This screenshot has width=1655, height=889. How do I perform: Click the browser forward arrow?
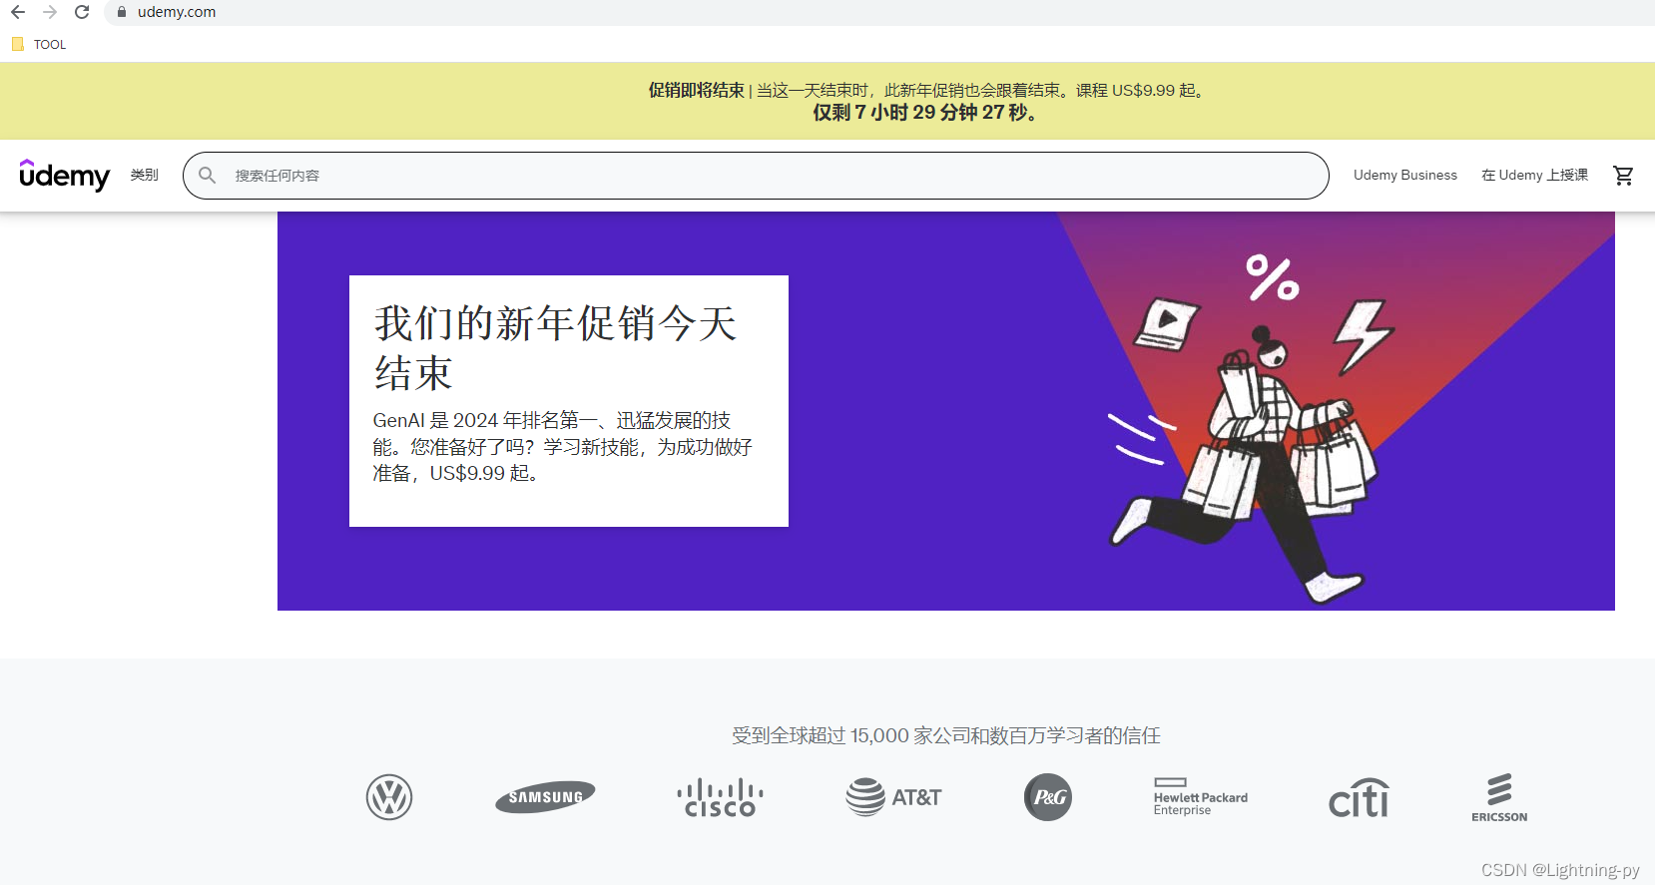click(50, 12)
